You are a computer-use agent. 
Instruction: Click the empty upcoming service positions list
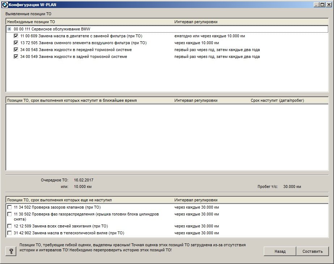pyautogui.click(x=166, y=138)
